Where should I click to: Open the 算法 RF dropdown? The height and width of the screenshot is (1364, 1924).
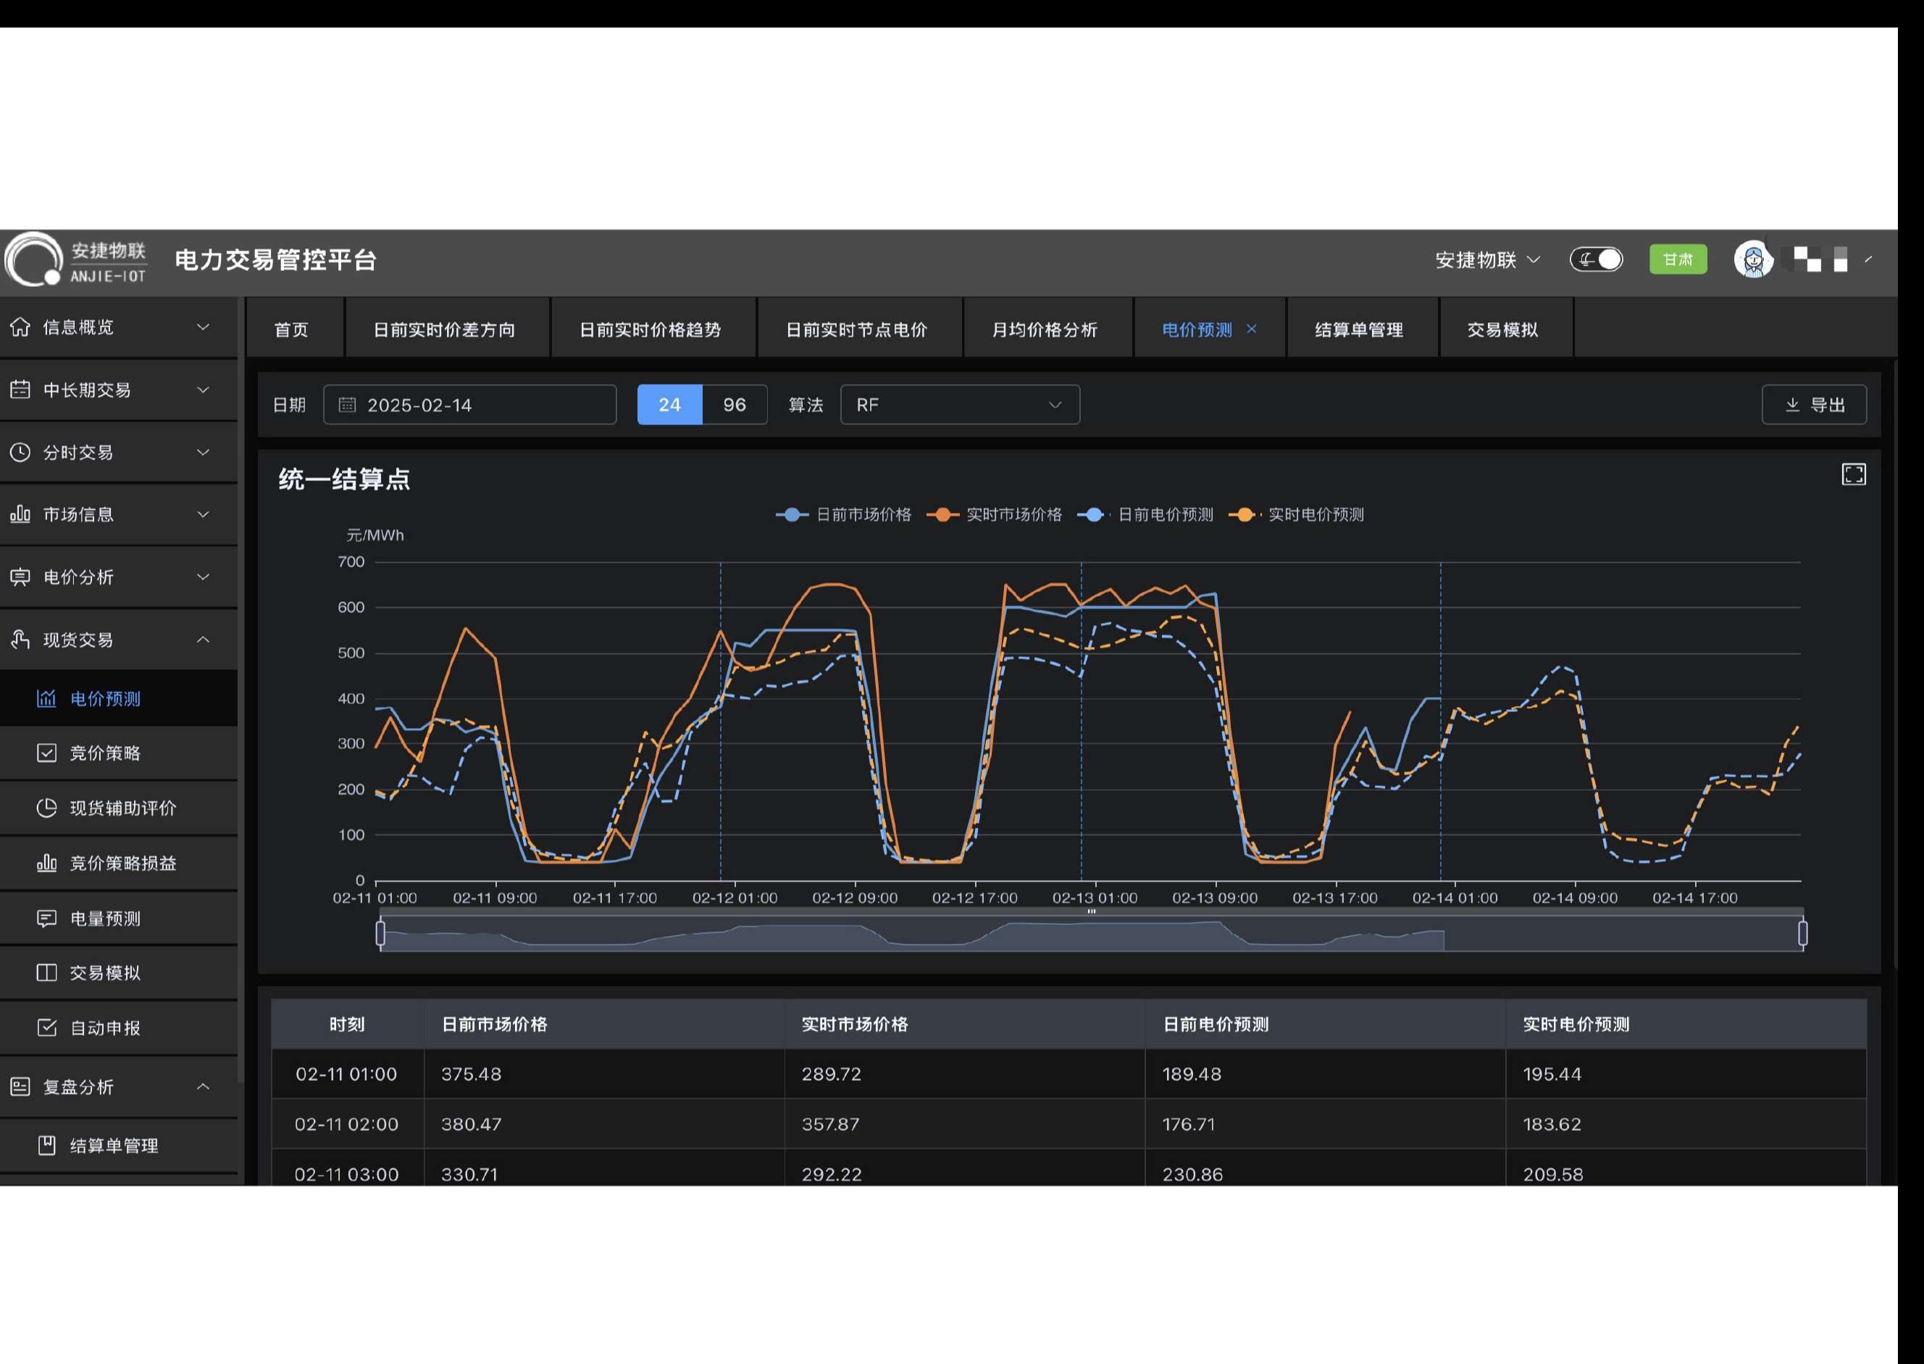[959, 405]
